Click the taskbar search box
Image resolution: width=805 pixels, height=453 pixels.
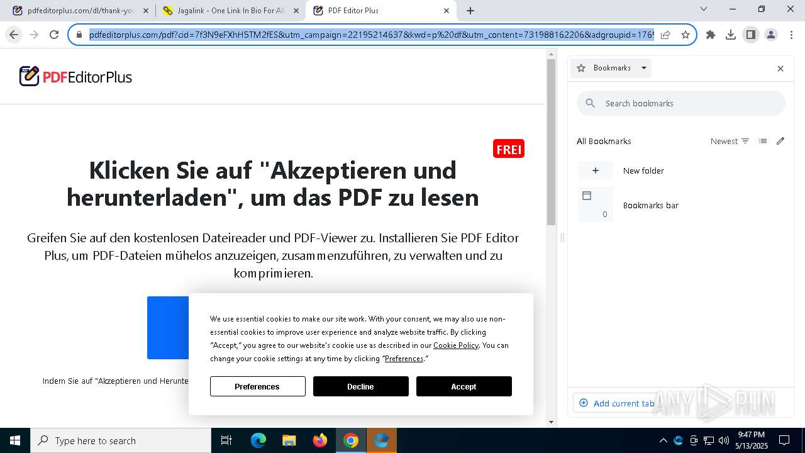(x=121, y=440)
